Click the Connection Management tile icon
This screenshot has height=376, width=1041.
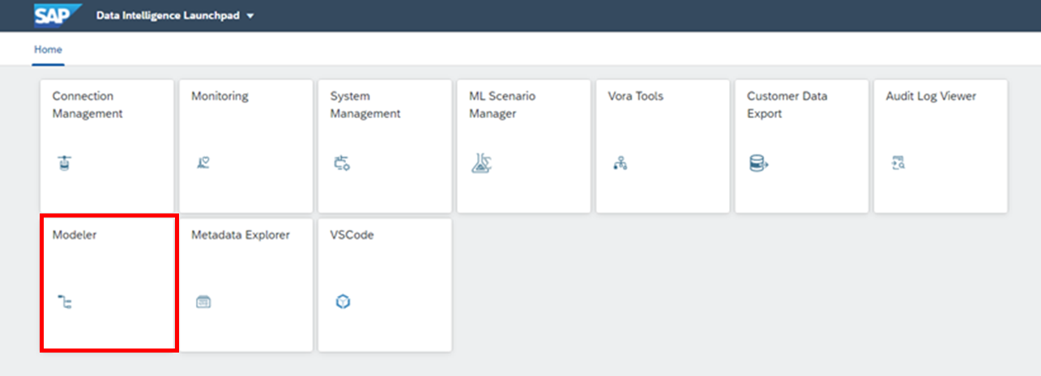click(x=64, y=164)
